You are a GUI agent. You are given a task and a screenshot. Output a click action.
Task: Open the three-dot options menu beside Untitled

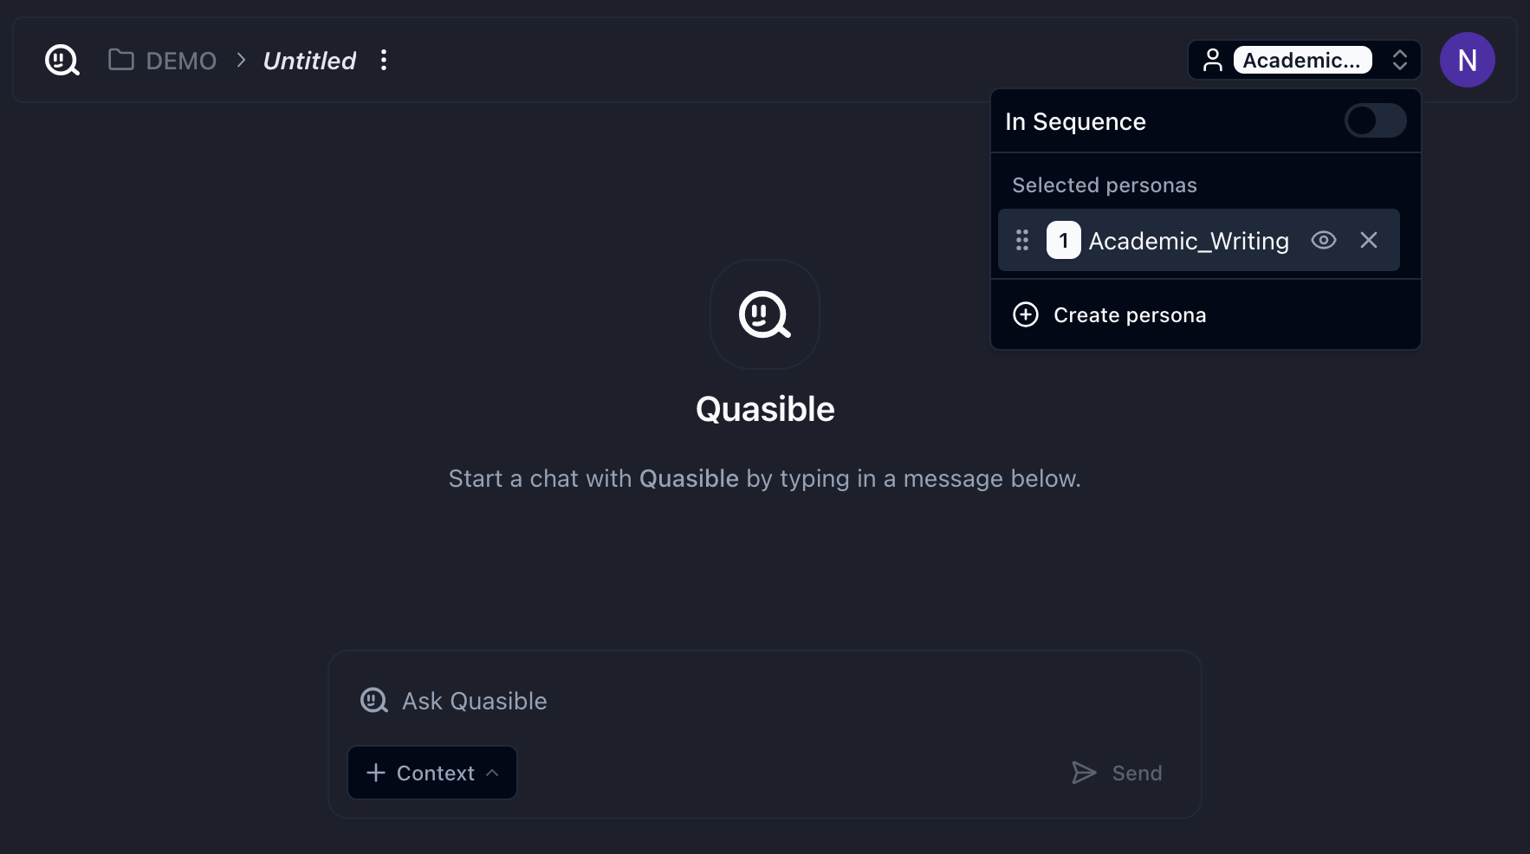coord(384,61)
